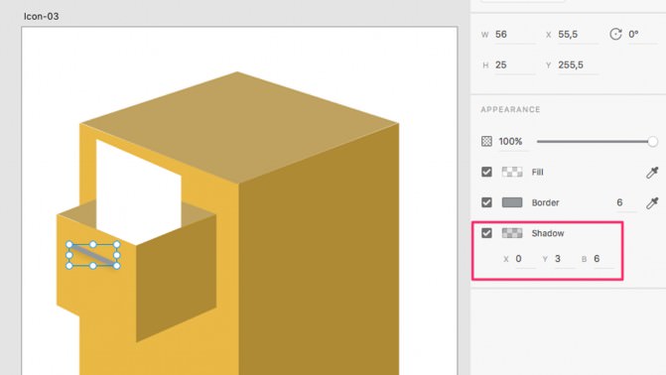Click the APPEARANCE section heading
Image resolution: width=666 pixels, height=375 pixels.
pos(510,109)
